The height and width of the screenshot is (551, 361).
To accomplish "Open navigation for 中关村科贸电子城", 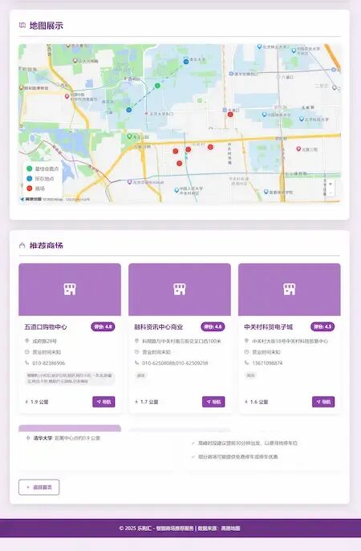I will pyautogui.click(x=323, y=402).
